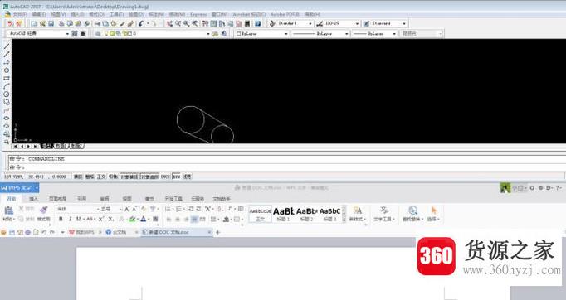Image resolution: width=566 pixels, height=300 pixels.
Task: Switch to the WPS 页面布局 ribbon tab
Action: (58, 199)
